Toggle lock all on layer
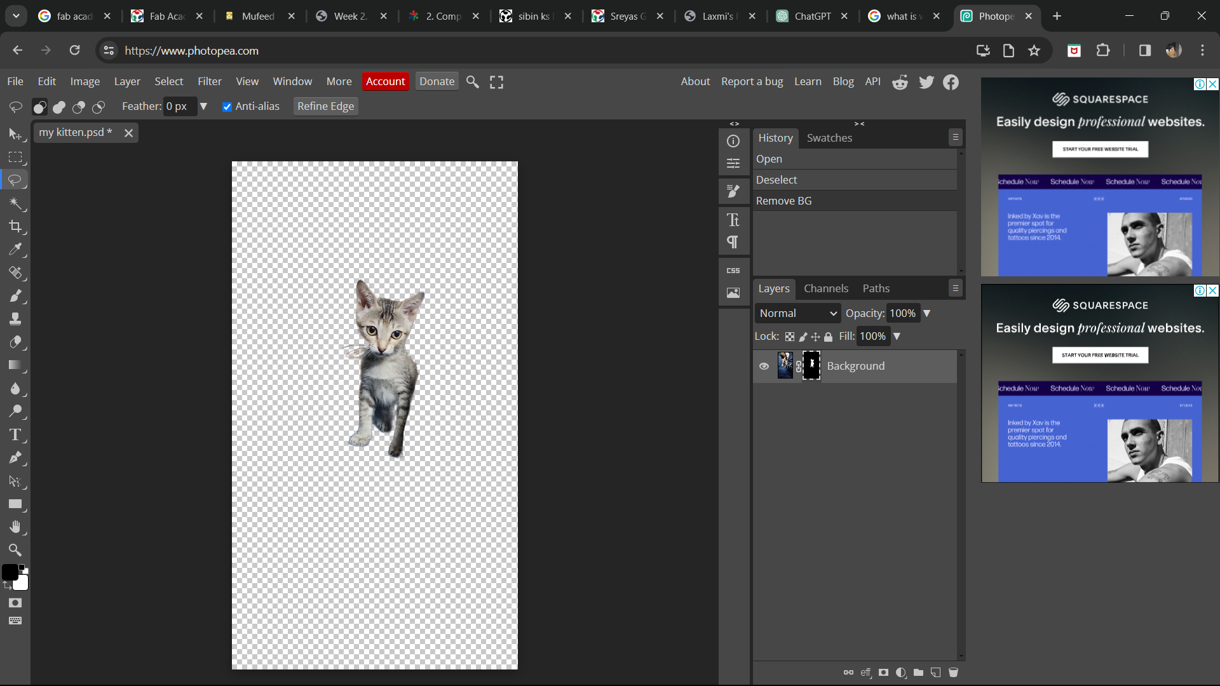Viewport: 1220px width, 686px height. pos(829,337)
